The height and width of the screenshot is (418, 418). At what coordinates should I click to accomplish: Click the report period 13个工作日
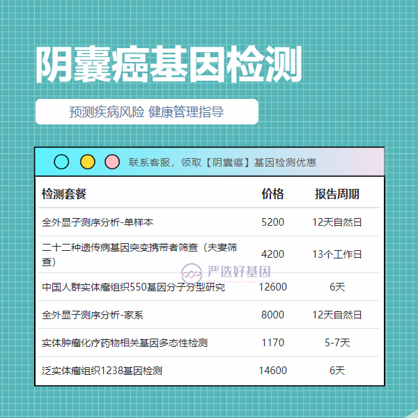pyautogui.click(x=337, y=254)
